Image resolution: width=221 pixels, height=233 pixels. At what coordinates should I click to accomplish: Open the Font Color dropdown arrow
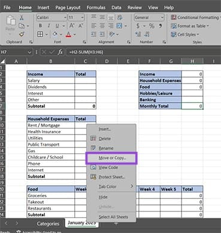coord(75,35)
